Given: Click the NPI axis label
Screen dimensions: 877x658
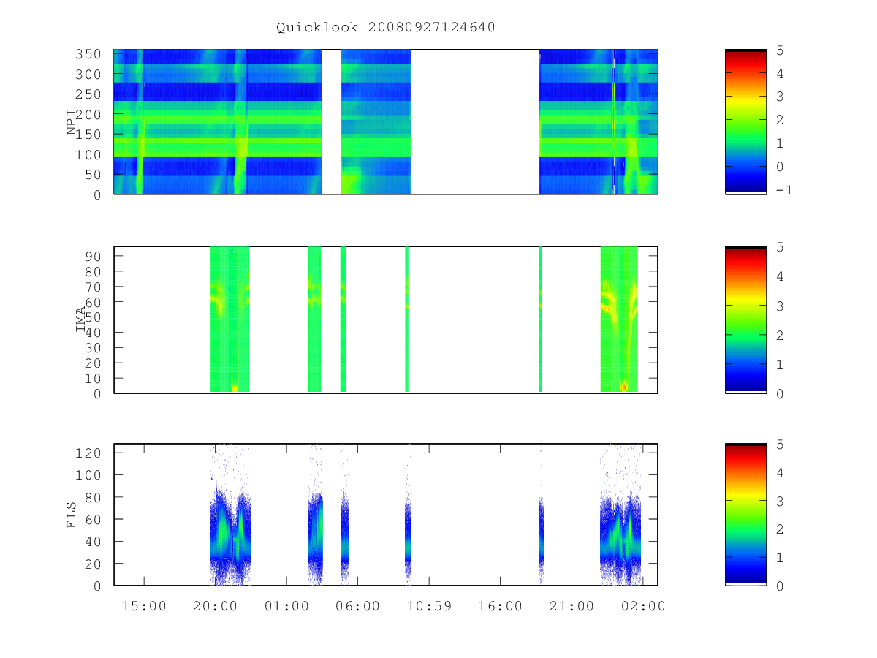Looking at the screenshot, I should (72, 121).
